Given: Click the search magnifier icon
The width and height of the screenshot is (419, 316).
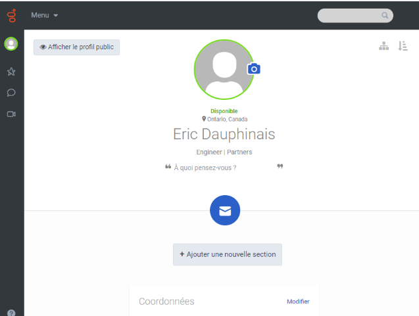Looking at the screenshot, I should tap(385, 15).
